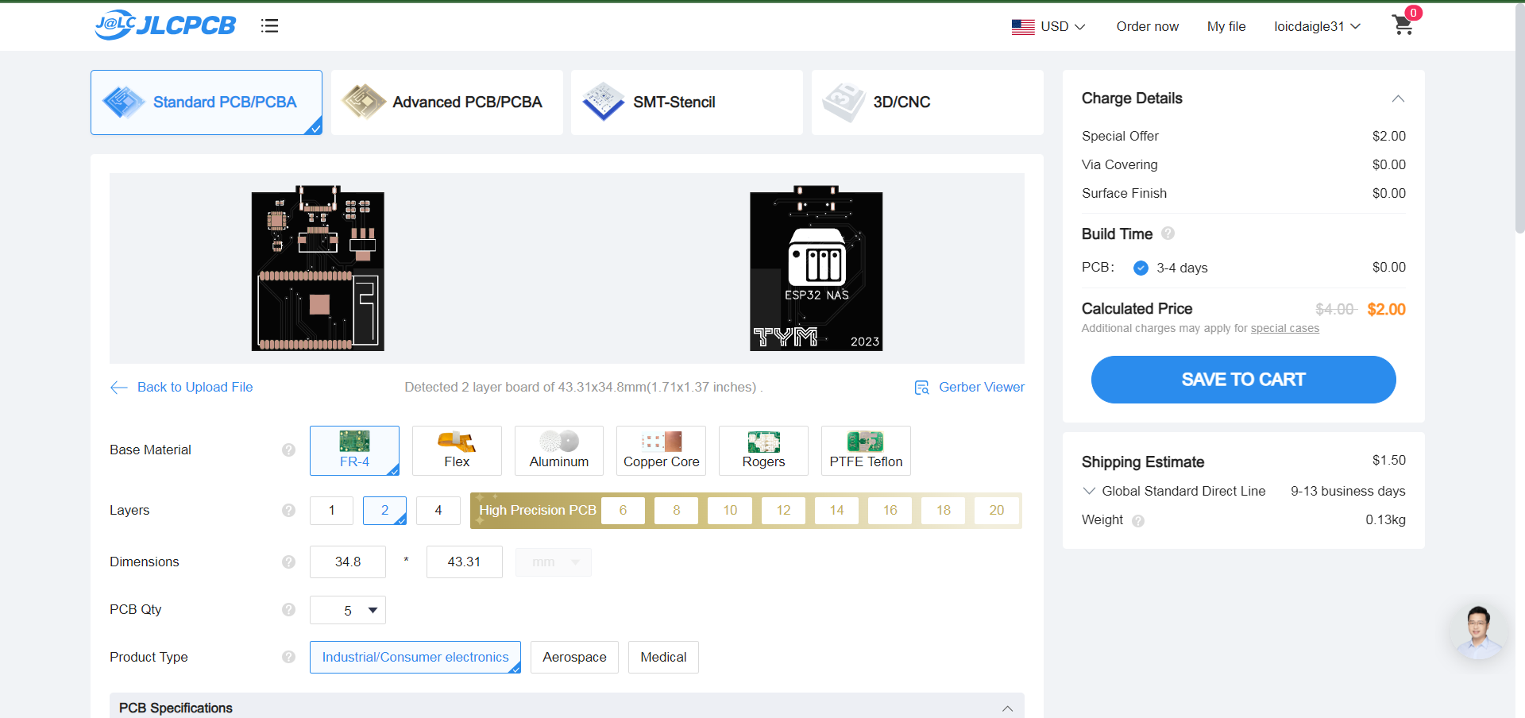This screenshot has height=718, width=1525.
Task: Choose 20 layers High Precision PCB
Action: [997, 510]
